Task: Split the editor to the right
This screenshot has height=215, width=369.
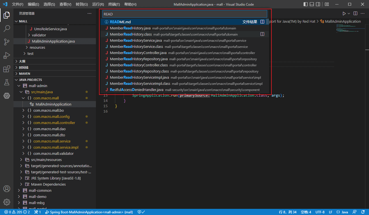Action: coord(355,13)
